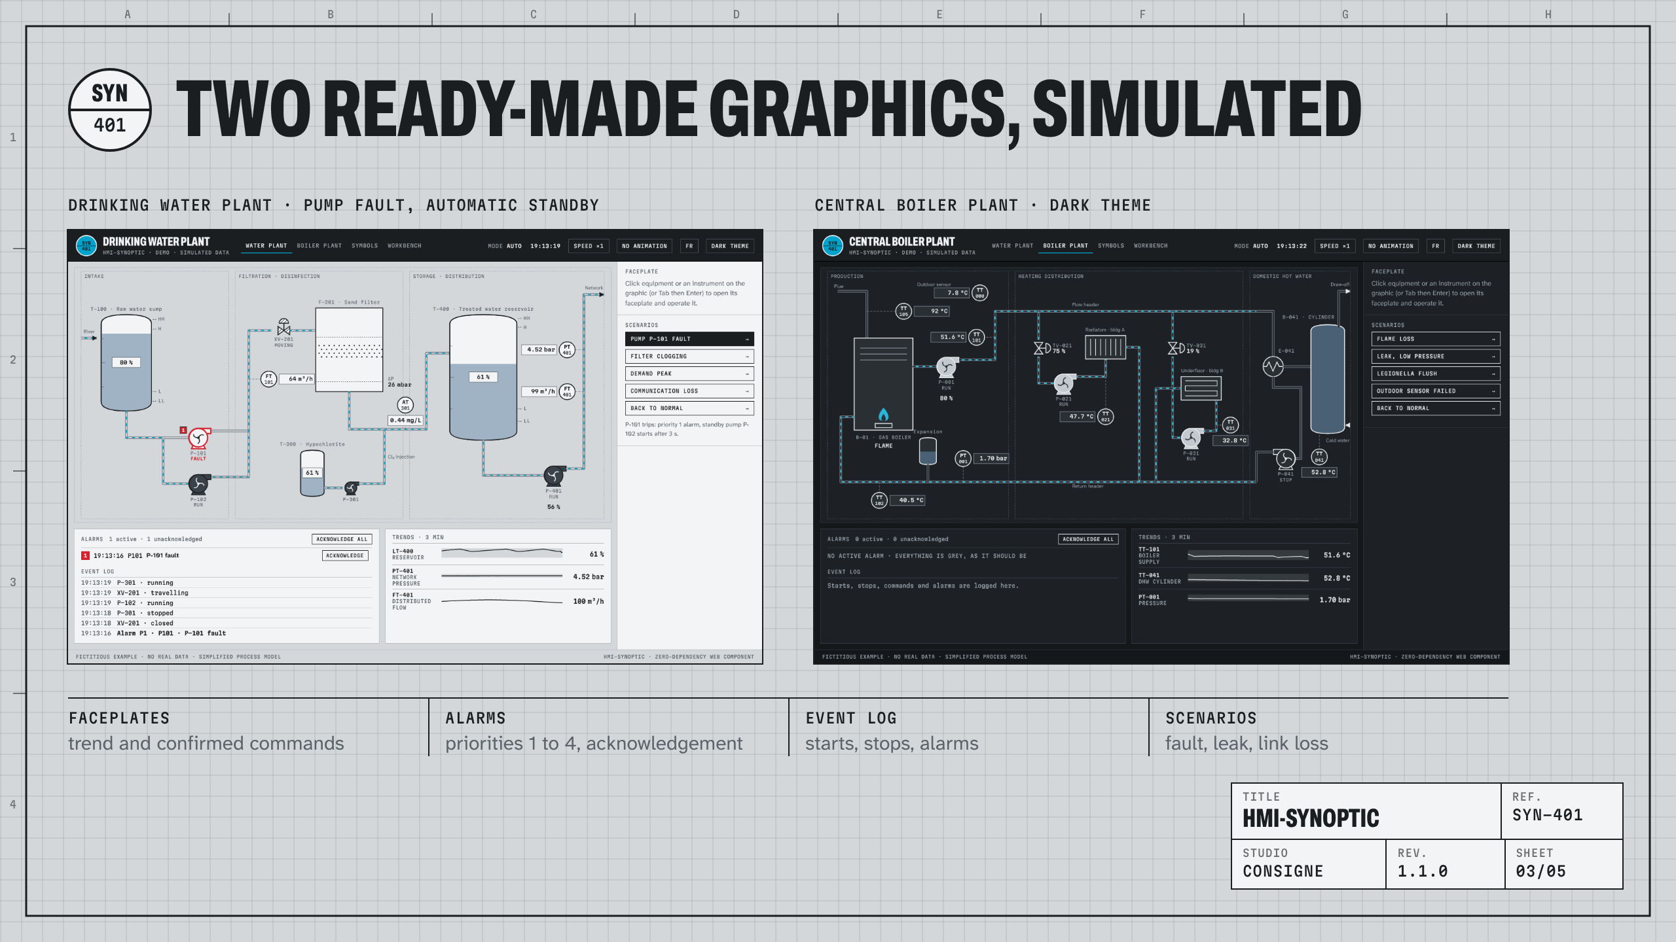The width and height of the screenshot is (1676, 942).
Task: Start the LEGIONELLA FLUSH scenario
Action: click(1436, 374)
